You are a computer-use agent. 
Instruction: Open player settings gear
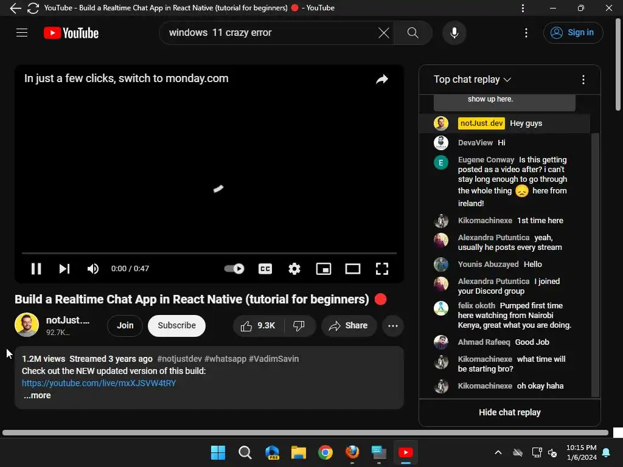pos(294,269)
